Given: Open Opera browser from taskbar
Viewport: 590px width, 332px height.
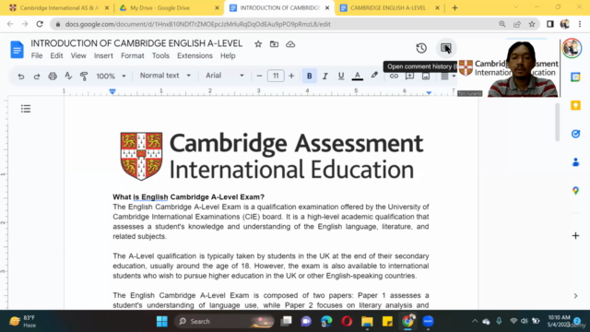Looking at the screenshot, I should click(347, 322).
